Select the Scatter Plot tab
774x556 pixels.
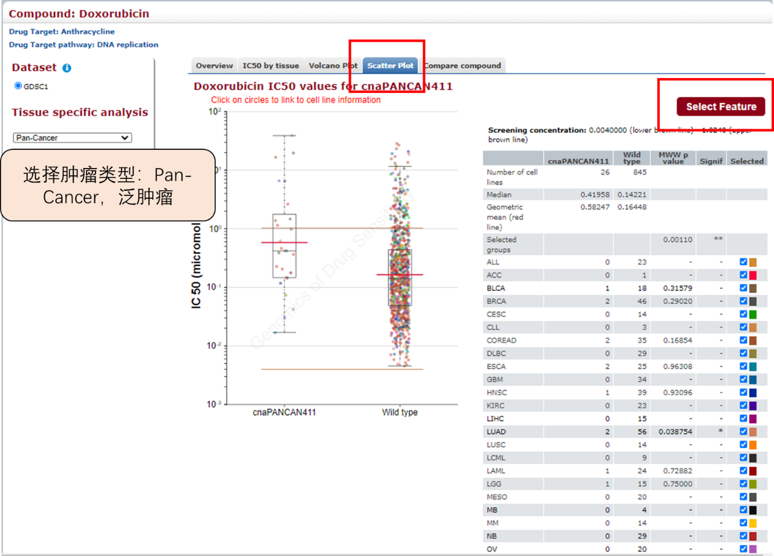point(391,65)
